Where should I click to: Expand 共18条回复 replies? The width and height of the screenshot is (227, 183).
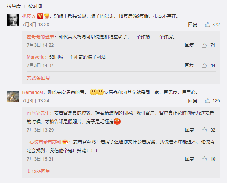[38, 172]
